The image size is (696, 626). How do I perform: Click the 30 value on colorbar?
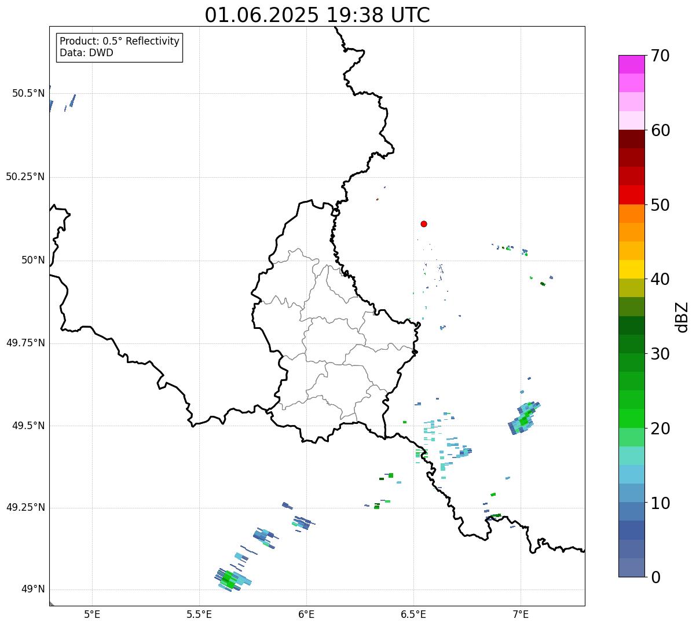coord(660,354)
